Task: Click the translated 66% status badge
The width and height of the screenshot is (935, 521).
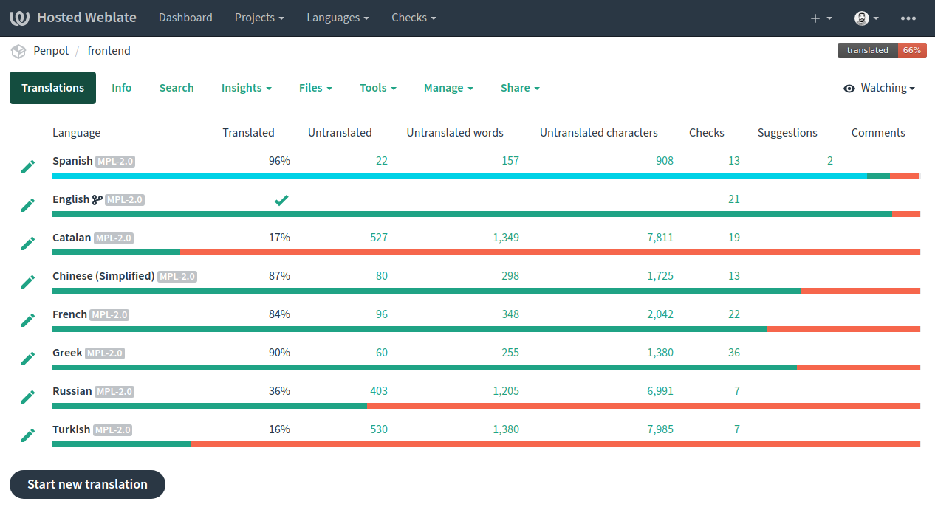Action: [881, 50]
